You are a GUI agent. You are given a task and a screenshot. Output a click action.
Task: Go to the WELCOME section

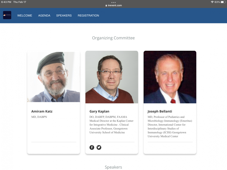[25, 15]
